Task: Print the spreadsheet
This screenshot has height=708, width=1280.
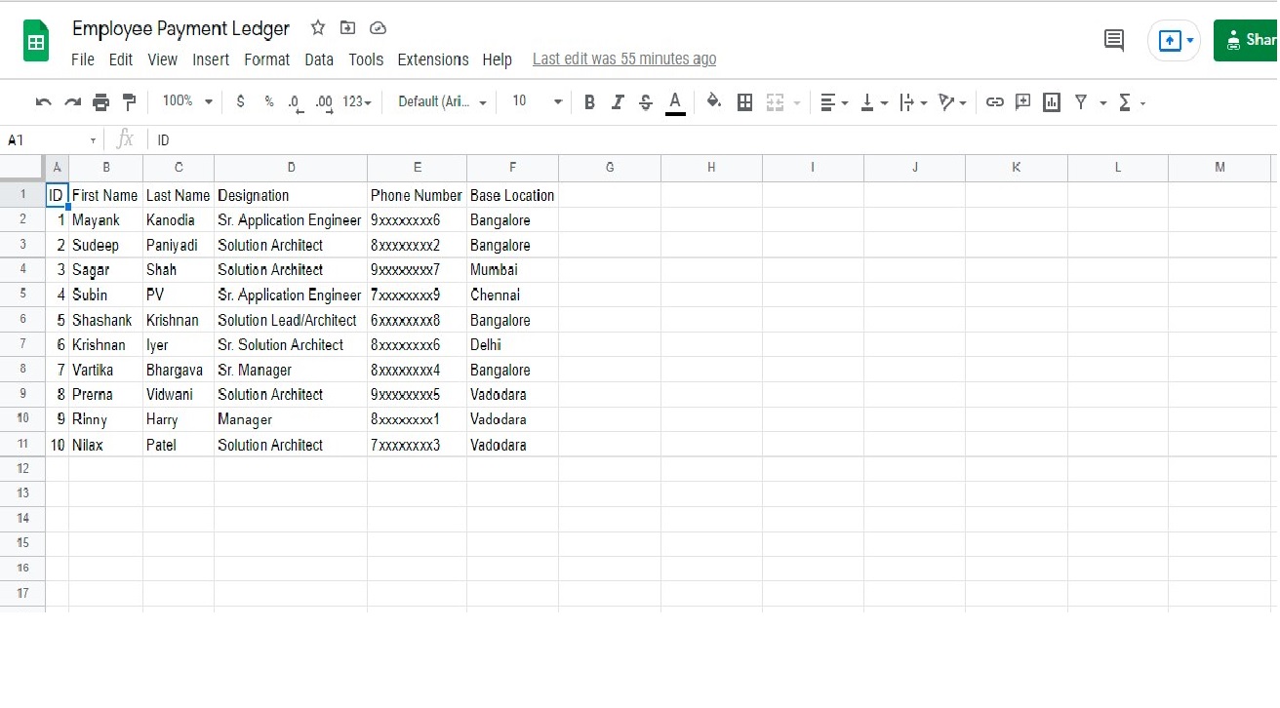Action: (x=100, y=101)
